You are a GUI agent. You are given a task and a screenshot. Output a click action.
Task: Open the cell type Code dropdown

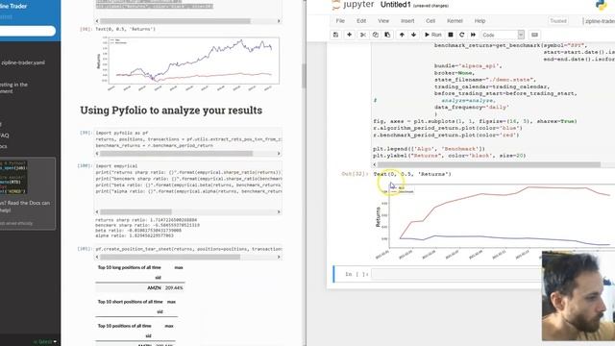(503, 35)
